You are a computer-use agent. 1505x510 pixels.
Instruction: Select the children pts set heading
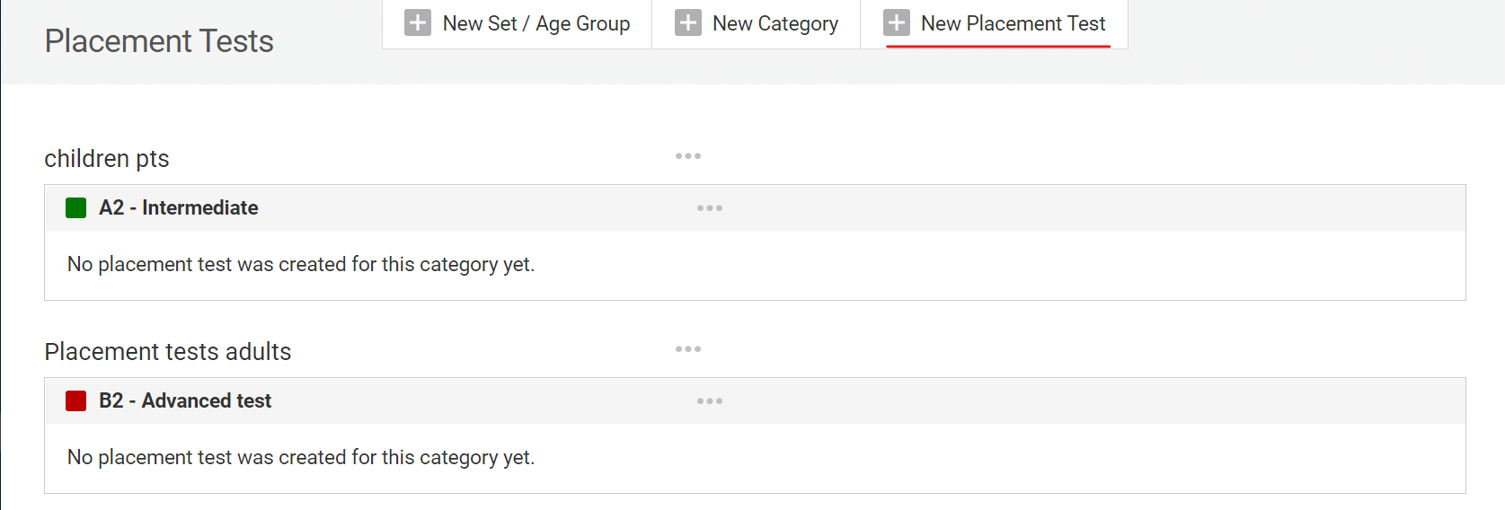pyautogui.click(x=107, y=159)
